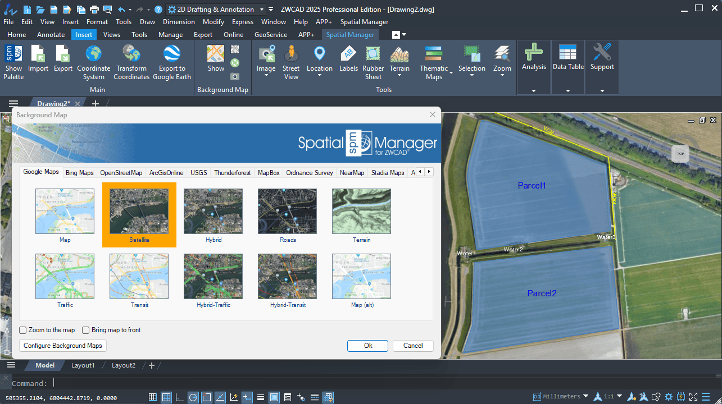Toggle ortho mode in status bar
The image size is (722, 404).
click(180, 397)
